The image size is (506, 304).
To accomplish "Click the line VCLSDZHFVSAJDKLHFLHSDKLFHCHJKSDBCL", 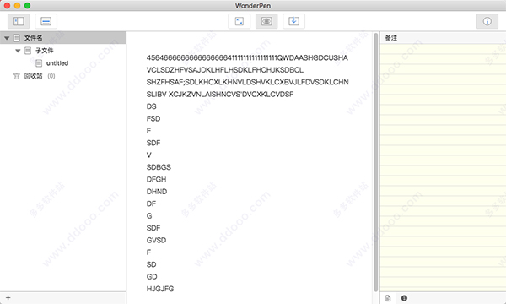I will click(x=225, y=70).
